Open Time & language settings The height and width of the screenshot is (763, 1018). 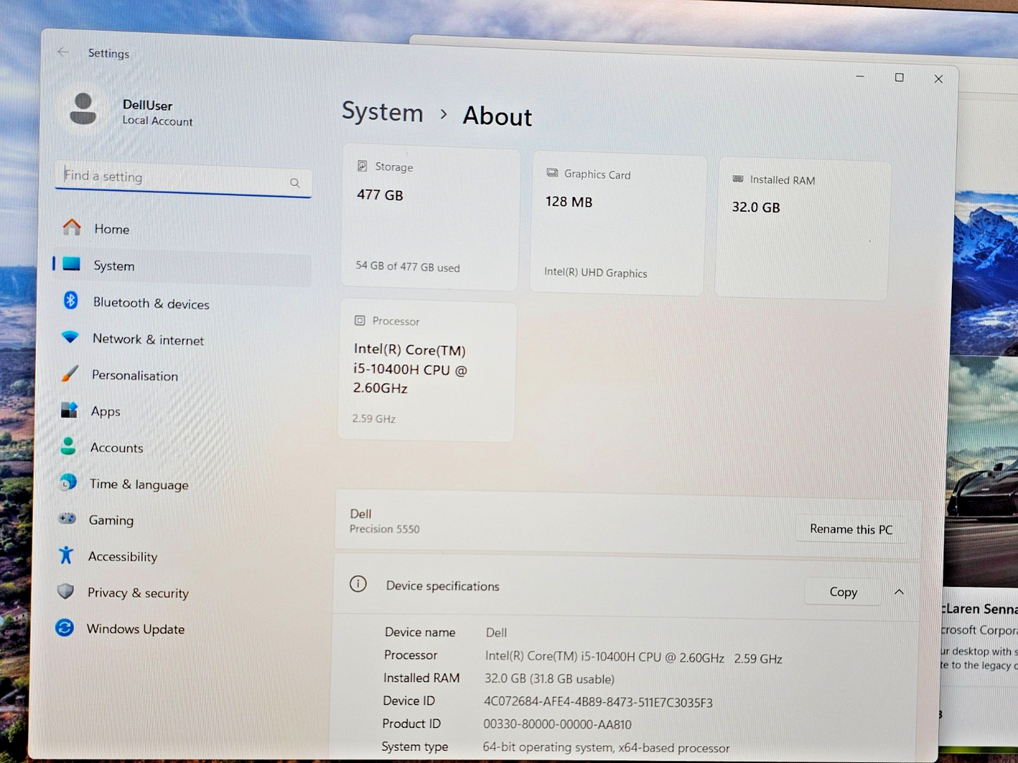pyautogui.click(x=138, y=484)
